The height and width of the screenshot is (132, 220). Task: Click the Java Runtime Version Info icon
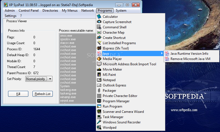click(167, 54)
